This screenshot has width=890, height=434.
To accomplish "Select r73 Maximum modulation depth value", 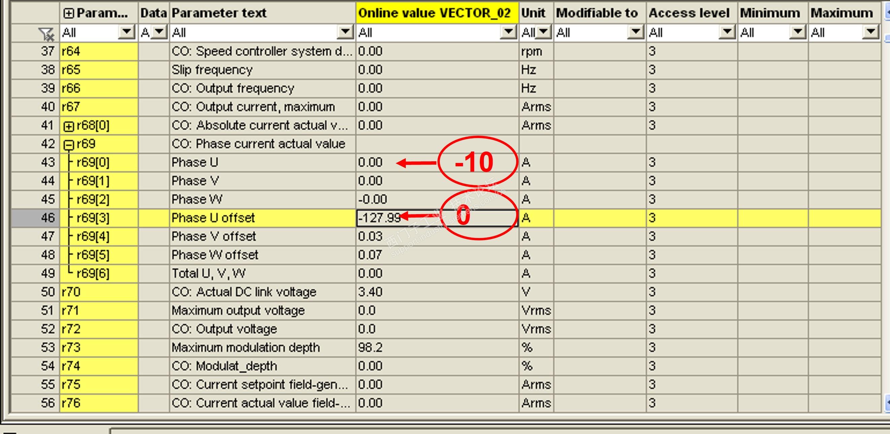I will (436, 347).
